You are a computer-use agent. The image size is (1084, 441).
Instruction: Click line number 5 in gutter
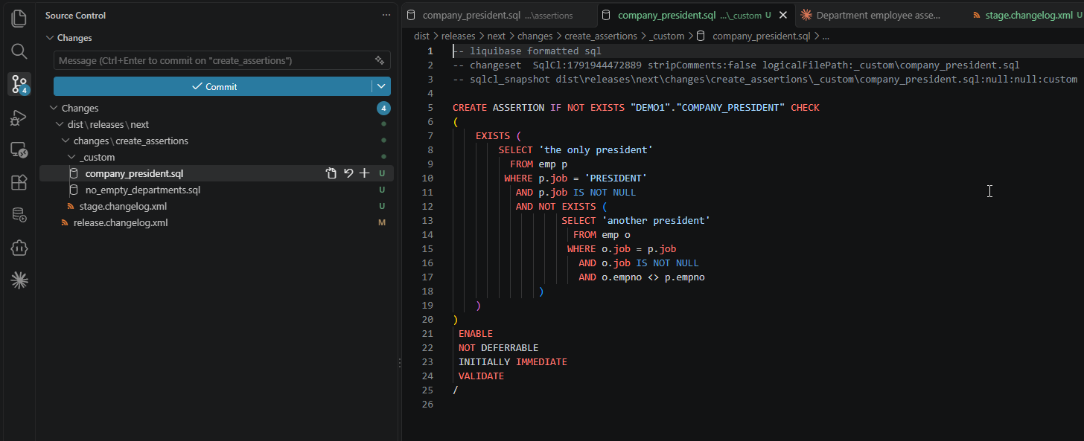(x=430, y=108)
